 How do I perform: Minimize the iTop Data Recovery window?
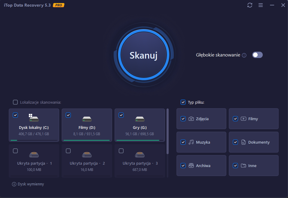[x=272, y=5]
